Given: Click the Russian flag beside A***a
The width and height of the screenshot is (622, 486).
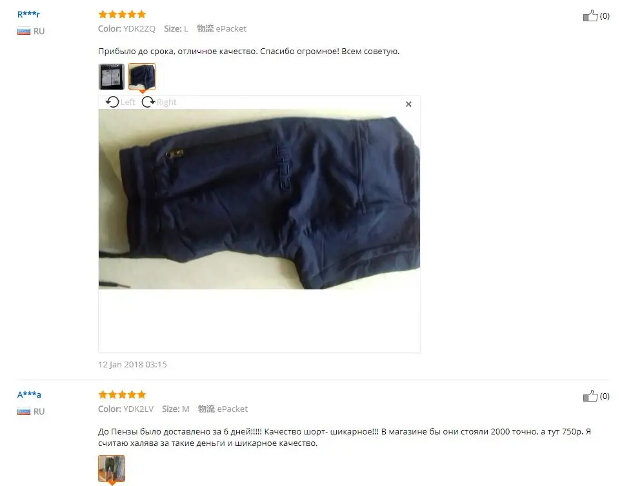Looking at the screenshot, I should point(24,411).
